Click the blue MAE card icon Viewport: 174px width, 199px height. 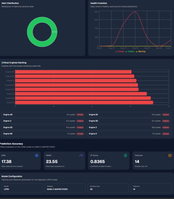[x=37, y=156]
